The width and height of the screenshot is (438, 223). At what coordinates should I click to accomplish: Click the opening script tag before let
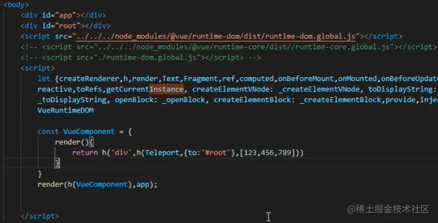pos(37,68)
